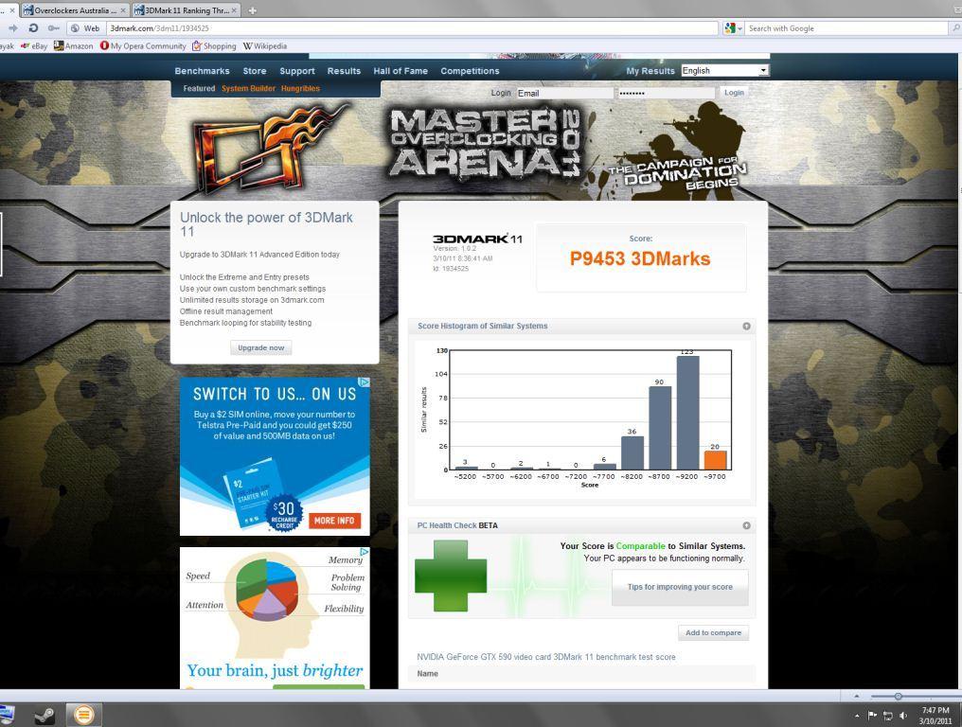Click the zoom decrease arrow beside zoom slider
962x727 pixels.
(x=857, y=697)
